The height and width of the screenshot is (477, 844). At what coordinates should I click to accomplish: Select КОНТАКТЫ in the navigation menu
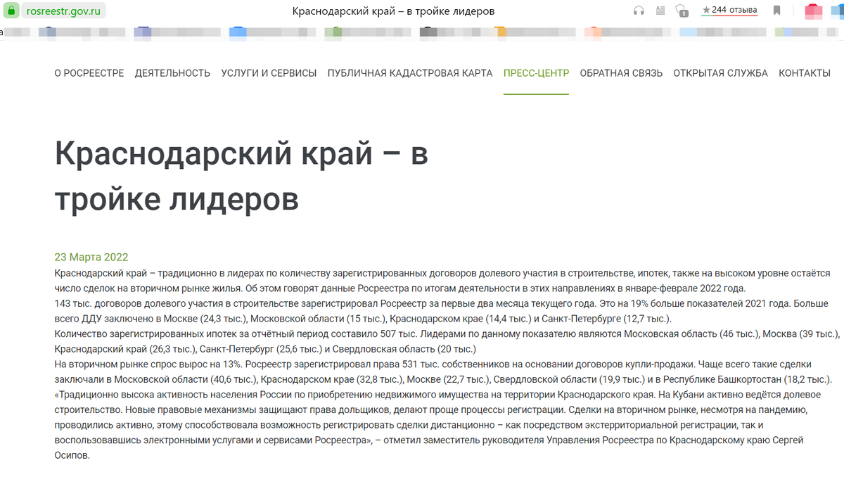[805, 72]
